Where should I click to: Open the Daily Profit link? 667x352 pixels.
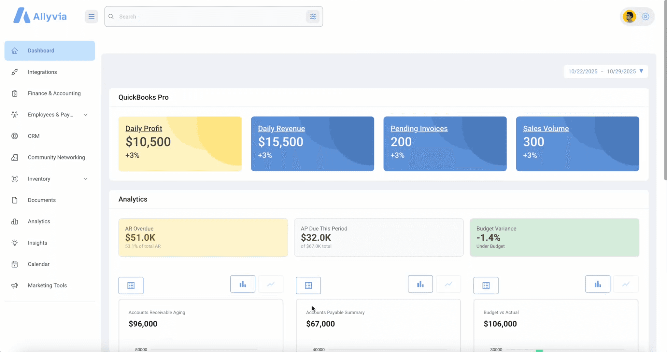144,129
